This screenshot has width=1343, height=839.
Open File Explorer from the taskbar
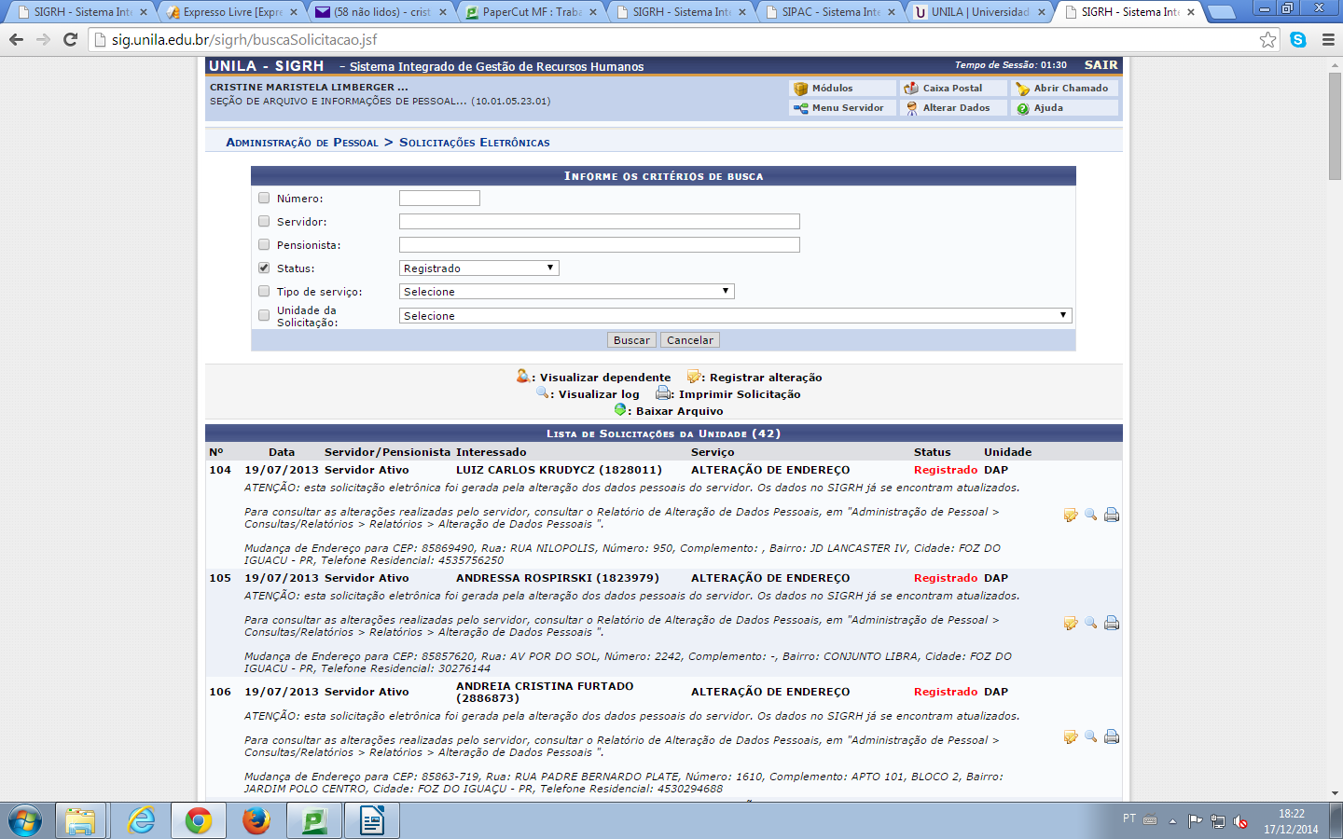click(80, 821)
